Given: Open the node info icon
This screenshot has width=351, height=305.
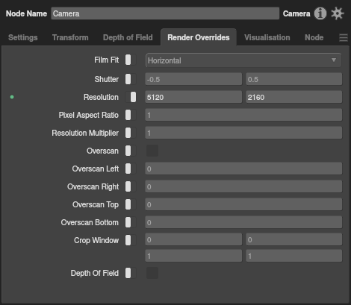Looking at the screenshot, I should point(320,13).
